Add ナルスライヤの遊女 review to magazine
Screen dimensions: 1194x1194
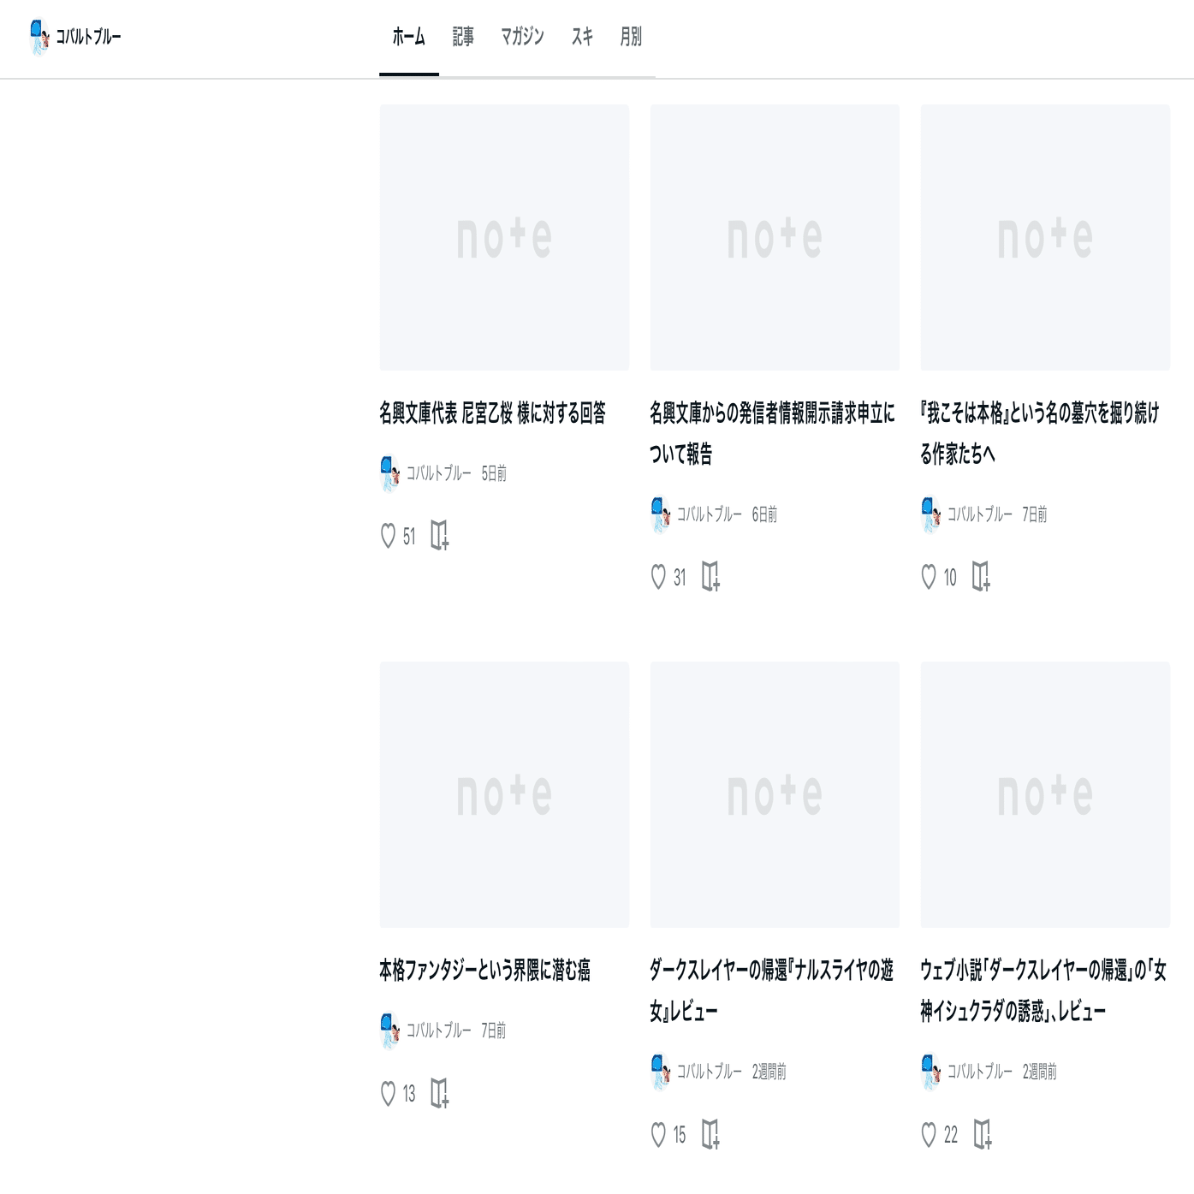click(710, 1134)
